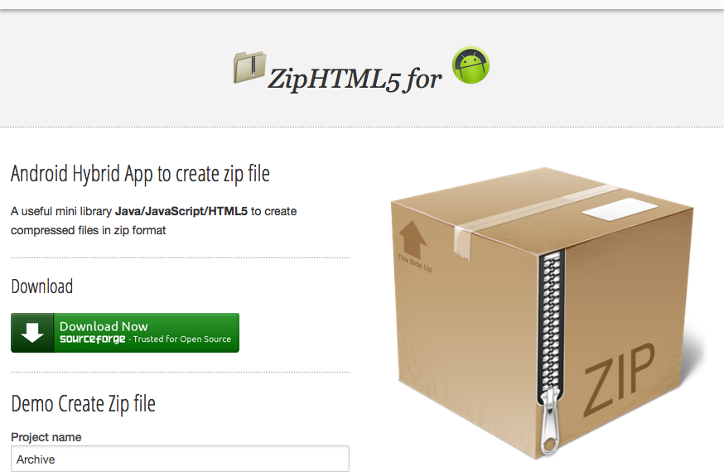Click the bold Java/JavaScript/HTML5 text
Image resolution: width=724 pixels, height=476 pixels.
coord(181,211)
